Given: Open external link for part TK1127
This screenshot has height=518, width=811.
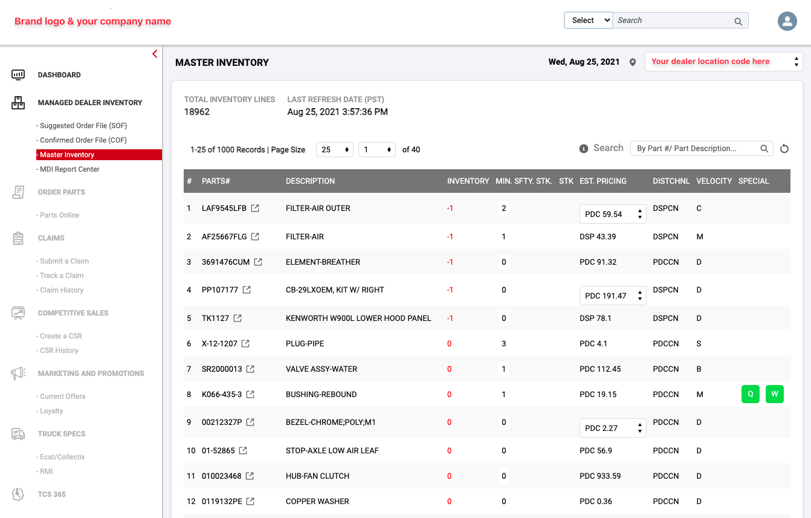Looking at the screenshot, I should point(237,318).
